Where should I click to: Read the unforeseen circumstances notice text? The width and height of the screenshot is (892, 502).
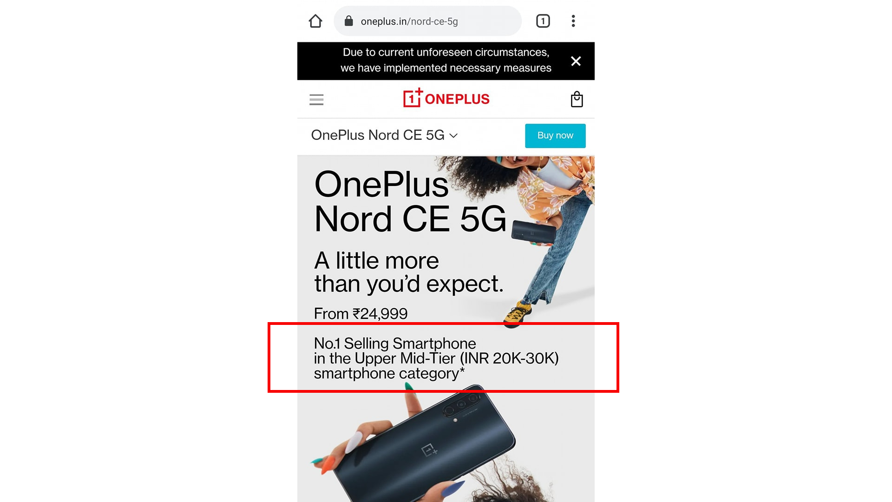446,60
